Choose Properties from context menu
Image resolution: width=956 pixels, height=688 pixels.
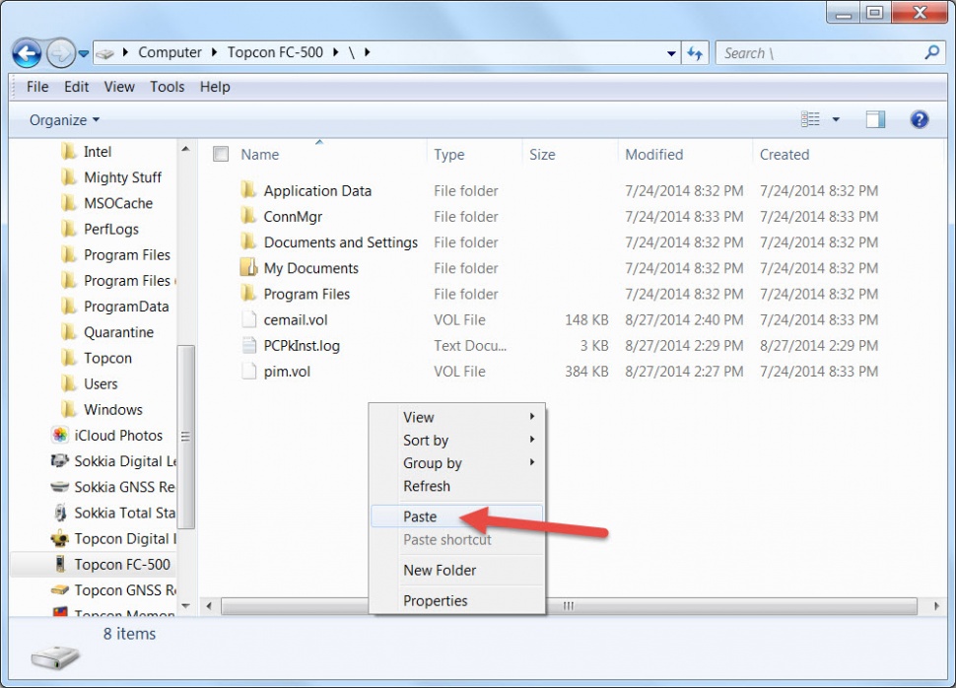(x=456, y=601)
